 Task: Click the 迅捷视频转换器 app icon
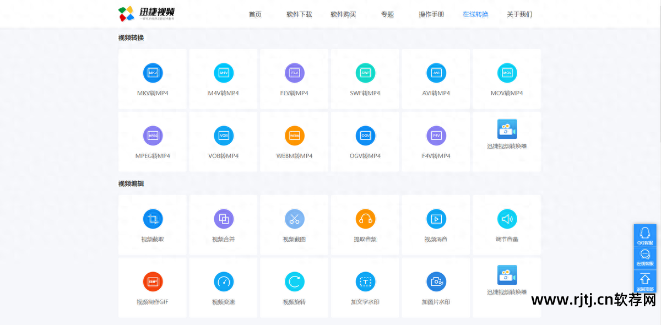click(x=507, y=128)
